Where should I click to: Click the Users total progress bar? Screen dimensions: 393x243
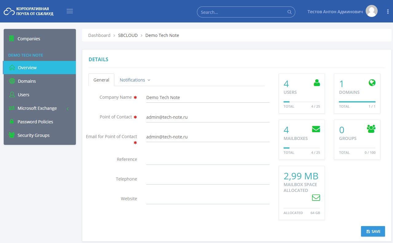(302, 102)
